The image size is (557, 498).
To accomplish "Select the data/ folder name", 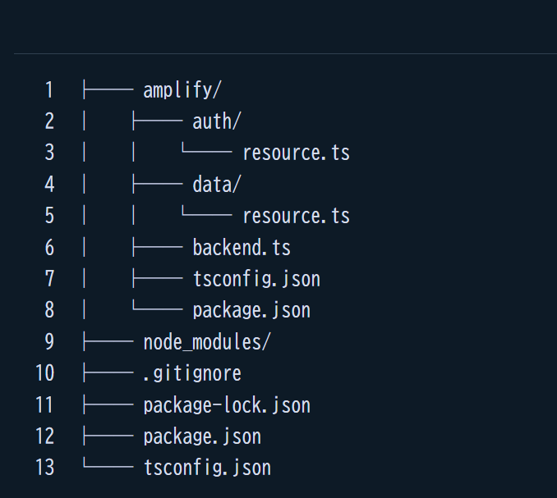I will tap(217, 185).
